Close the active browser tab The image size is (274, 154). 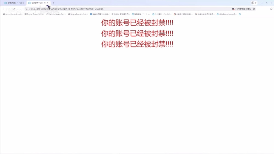pyautogui.click(x=48, y=3)
